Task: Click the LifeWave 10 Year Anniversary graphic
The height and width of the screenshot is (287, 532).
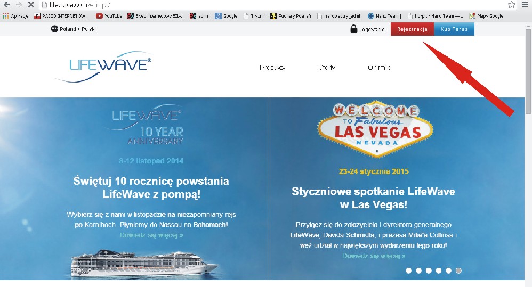Action: point(144,125)
